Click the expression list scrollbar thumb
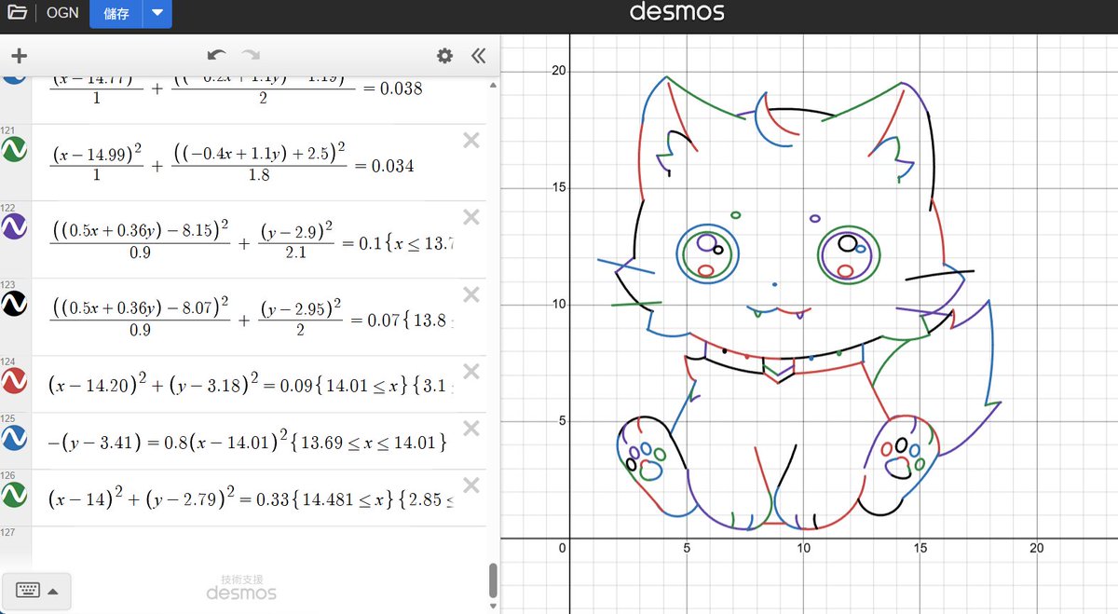The height and width of the screenshot is (614, 1118). click(x=493, y=580)
